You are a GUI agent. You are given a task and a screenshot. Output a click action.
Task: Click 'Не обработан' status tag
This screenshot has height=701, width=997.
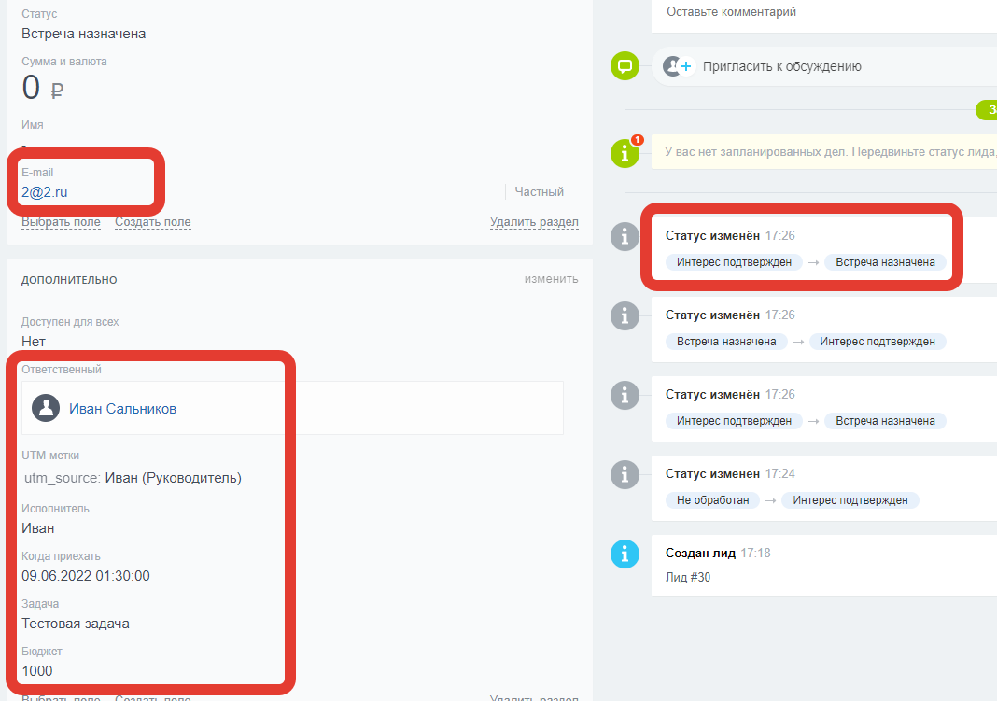713,500
